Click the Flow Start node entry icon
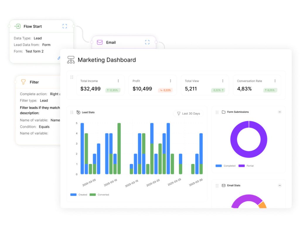This screenshot has height=228, width=300. coord(17,26)
